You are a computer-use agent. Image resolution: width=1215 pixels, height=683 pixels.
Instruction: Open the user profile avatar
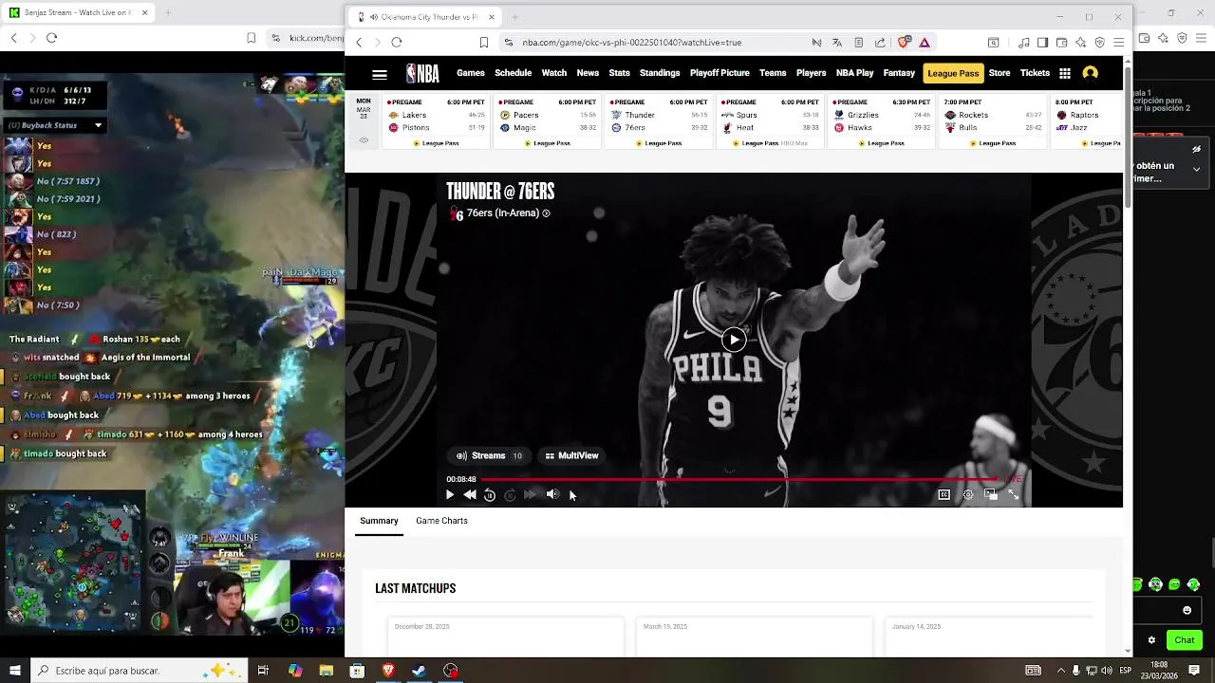[1090, 73]
